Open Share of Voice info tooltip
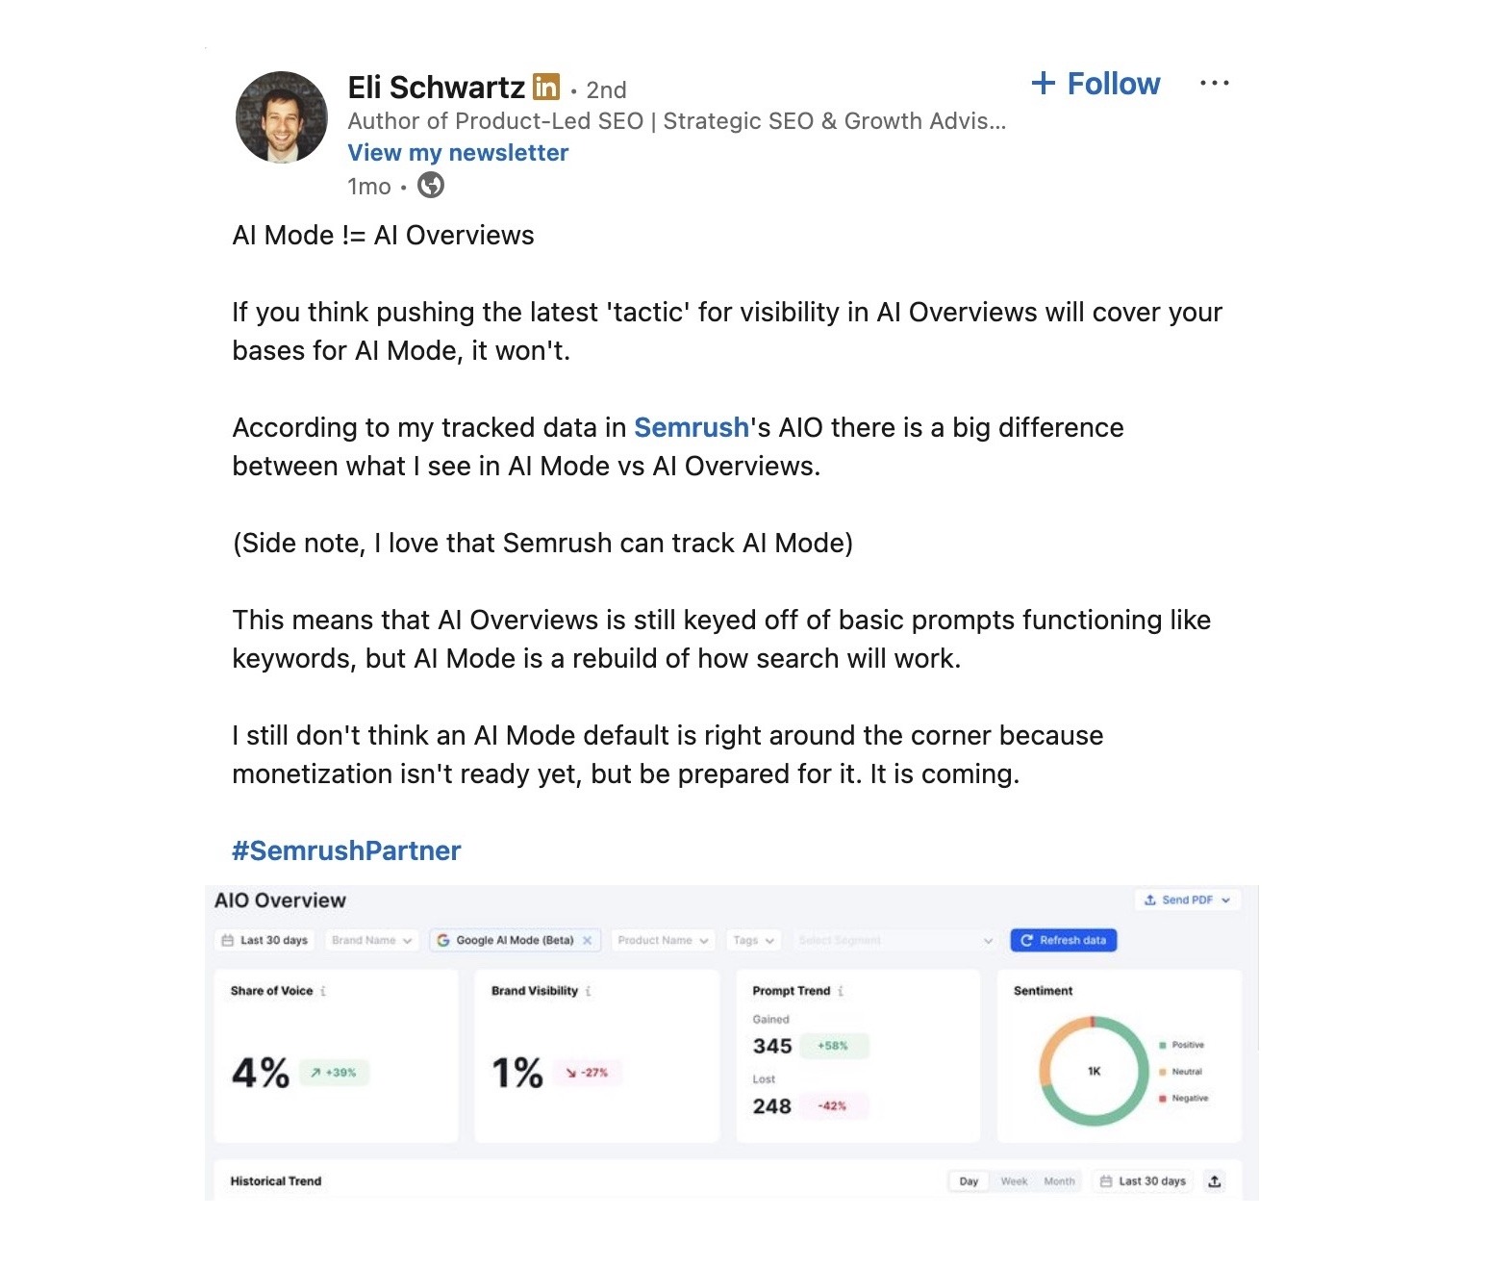Screen dimensions: 1486x1268 point(323,991)
